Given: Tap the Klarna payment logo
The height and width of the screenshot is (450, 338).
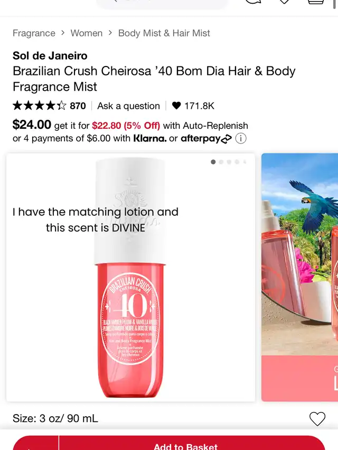Looking at the screenshot, I should pos(150,139).
